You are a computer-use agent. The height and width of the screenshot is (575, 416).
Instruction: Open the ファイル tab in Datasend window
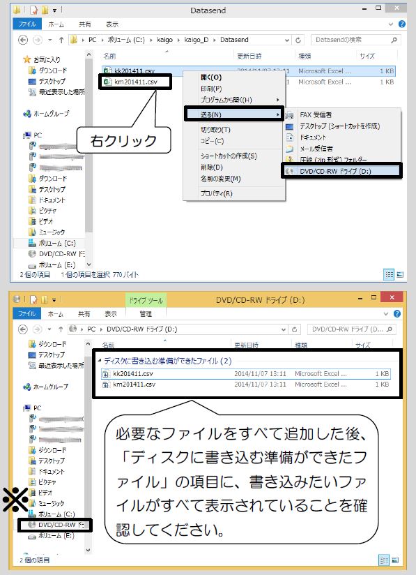pos(27,24)
